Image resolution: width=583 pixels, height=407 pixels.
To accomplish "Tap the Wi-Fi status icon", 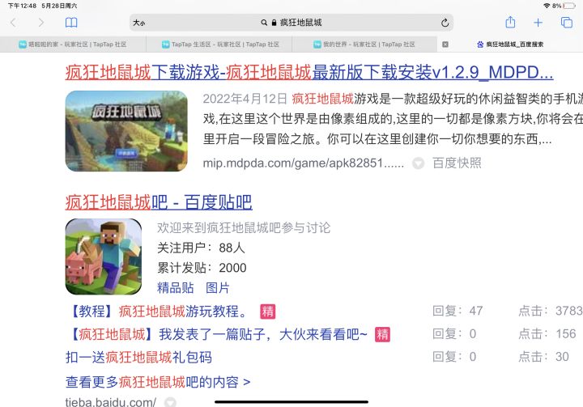I will [547, 6].
